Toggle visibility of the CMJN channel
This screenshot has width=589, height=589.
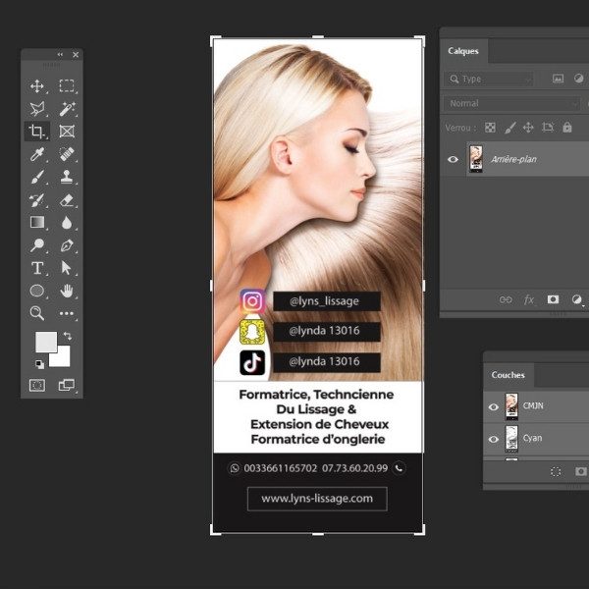(494, 406)
